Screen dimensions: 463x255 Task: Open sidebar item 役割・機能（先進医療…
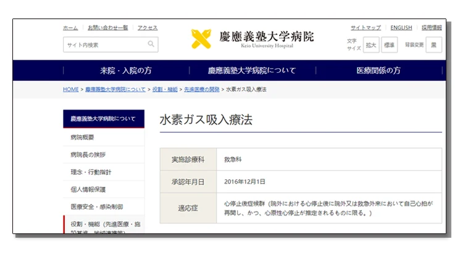pos(104,225)
